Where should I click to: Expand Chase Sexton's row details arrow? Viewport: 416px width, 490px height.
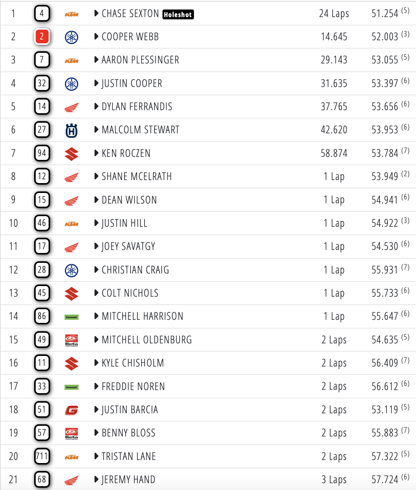[96, 14]
